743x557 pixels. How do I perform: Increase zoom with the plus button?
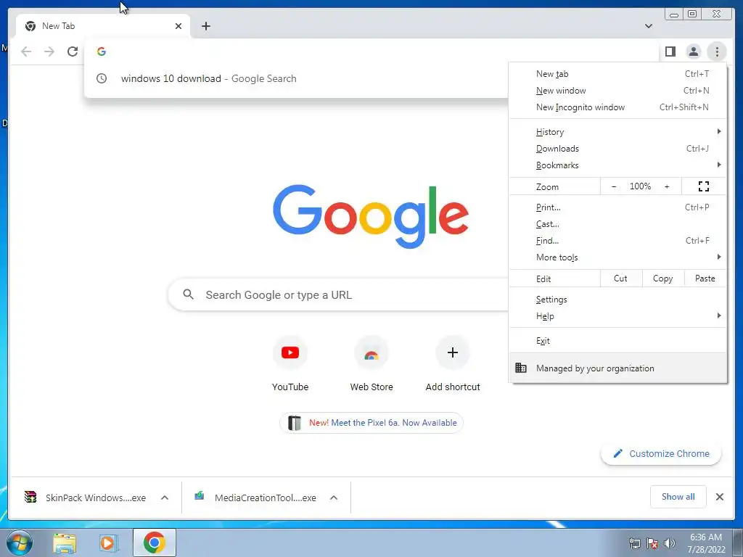coord(667,186)
